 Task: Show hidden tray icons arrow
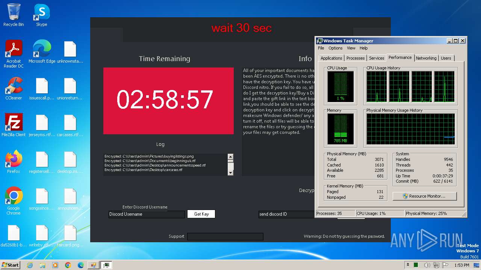[x=408, y=265]
